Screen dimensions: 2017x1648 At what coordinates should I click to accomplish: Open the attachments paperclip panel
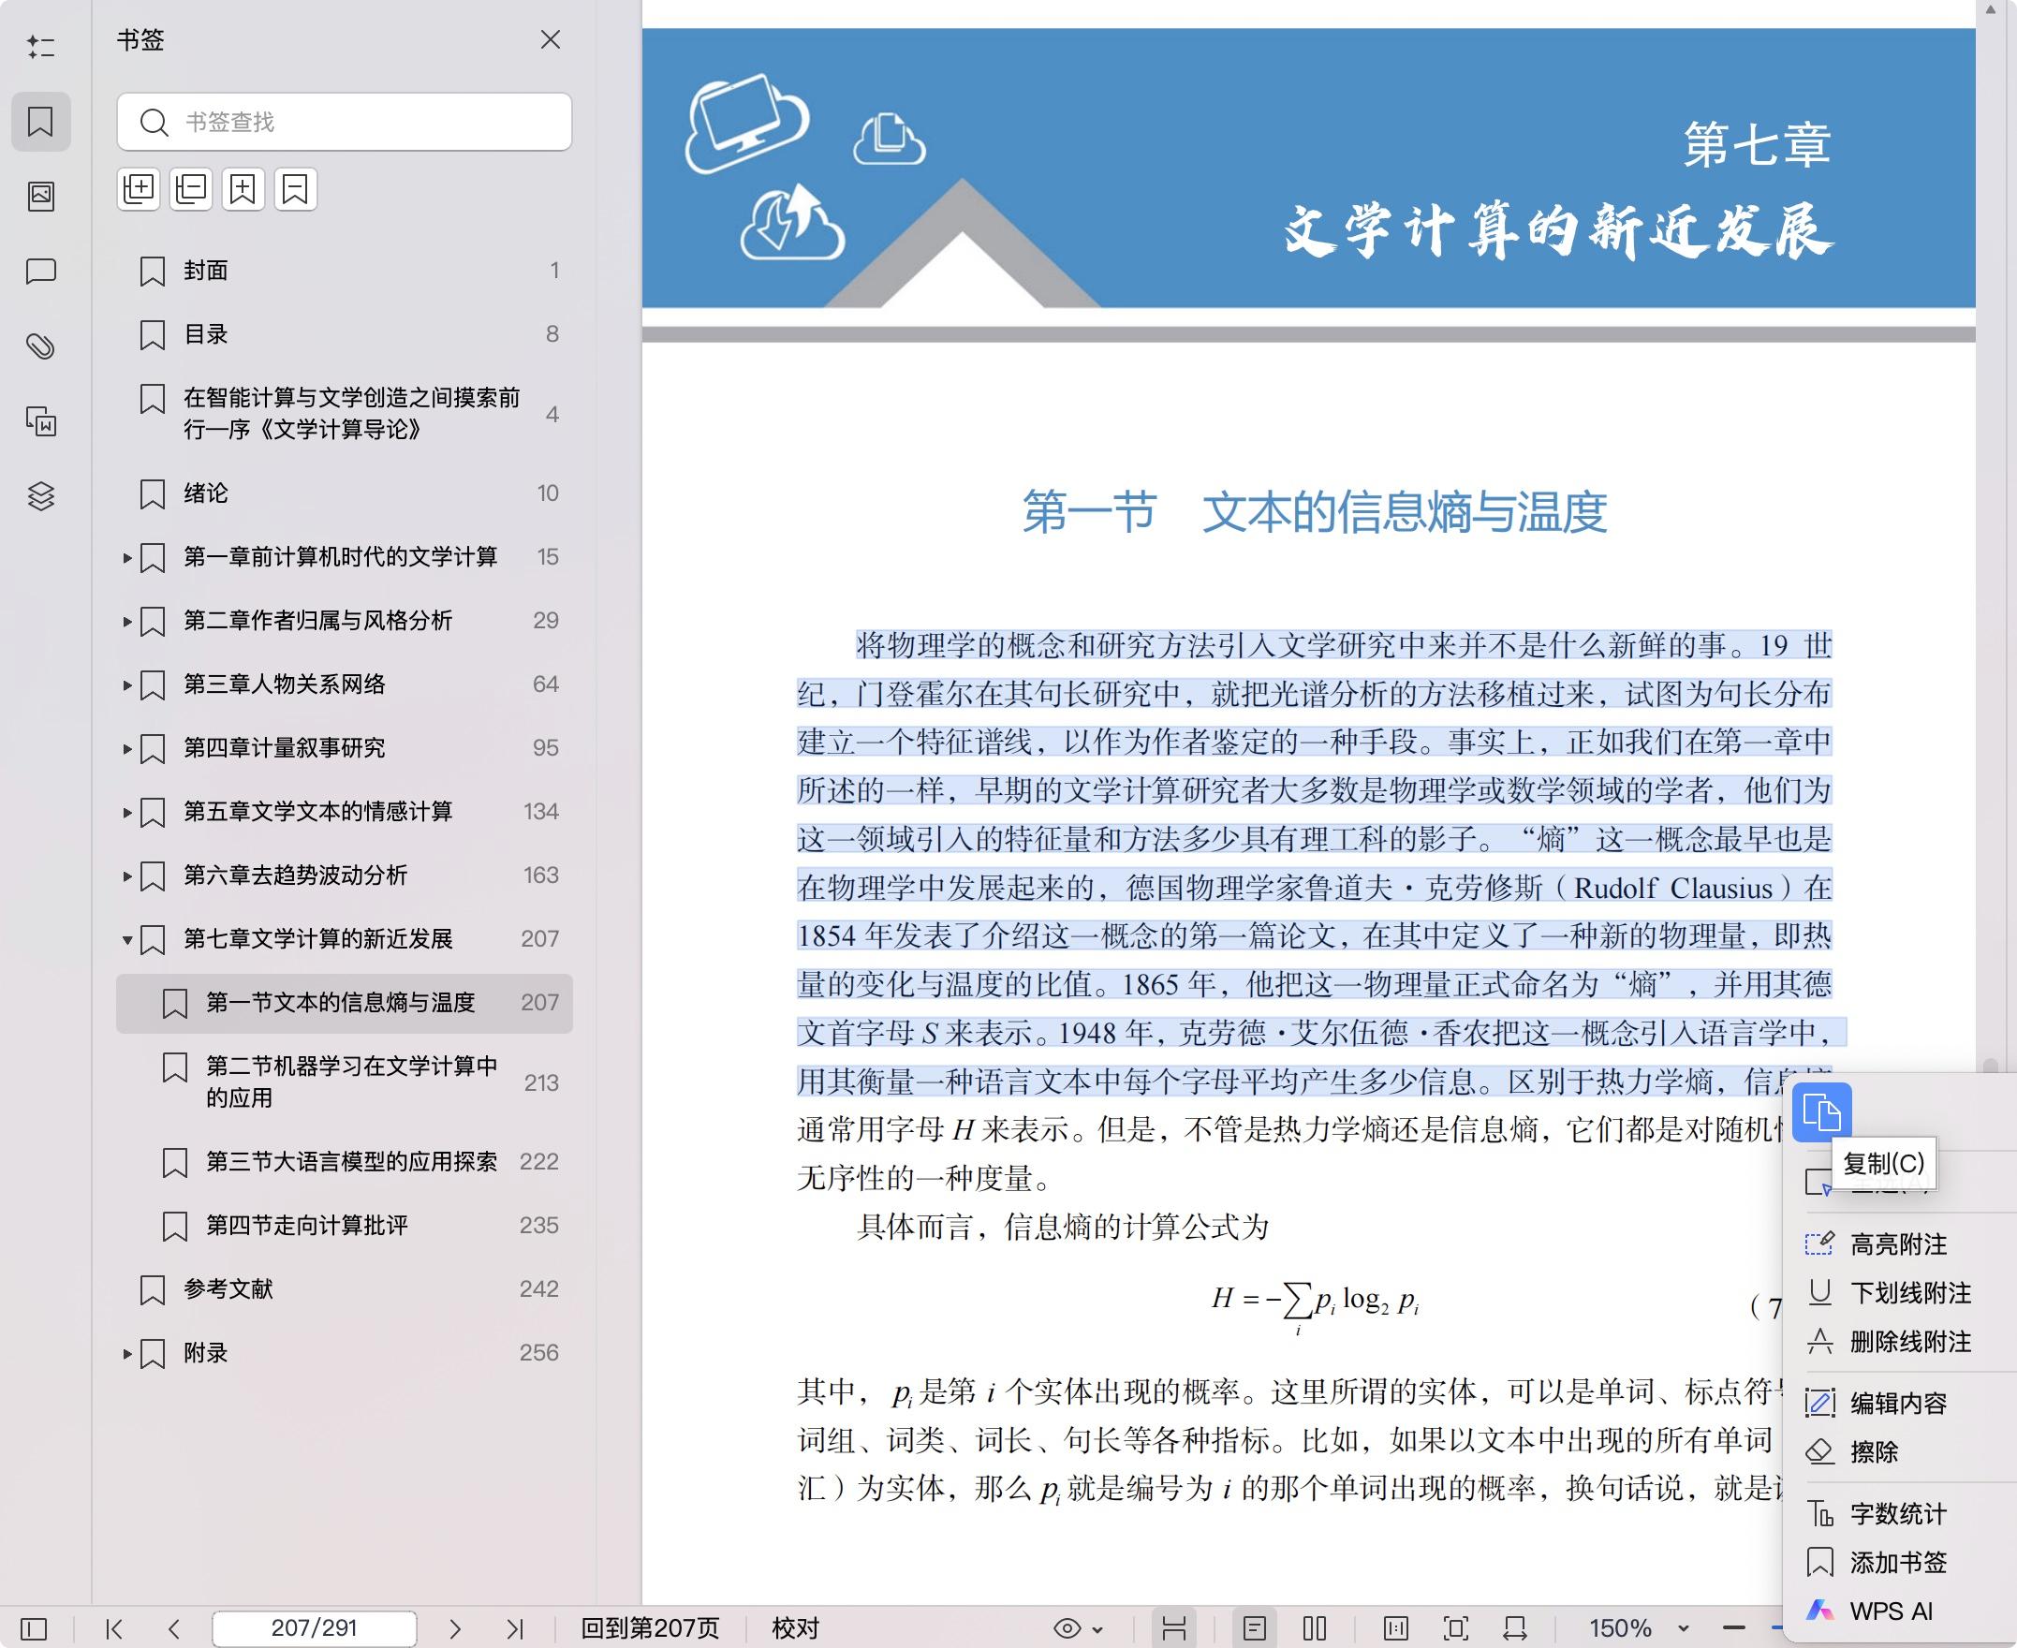tap(41, 346)
